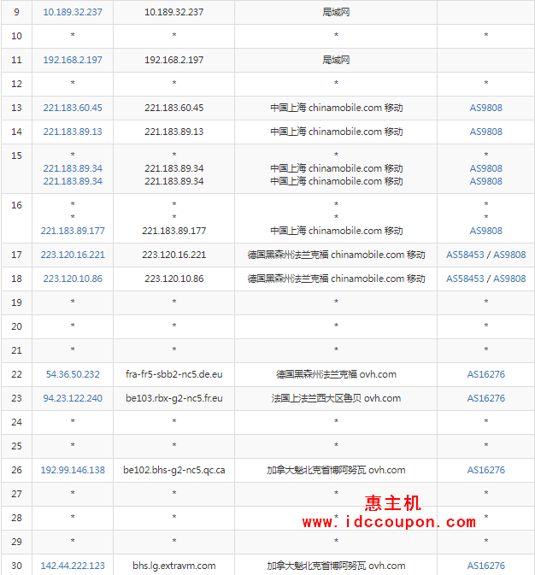Open blue IP link 142.44.222.123 in hop 30

tap(73, 566)
